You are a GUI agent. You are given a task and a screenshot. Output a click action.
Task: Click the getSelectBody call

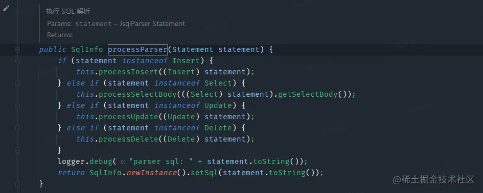(308, 95)
